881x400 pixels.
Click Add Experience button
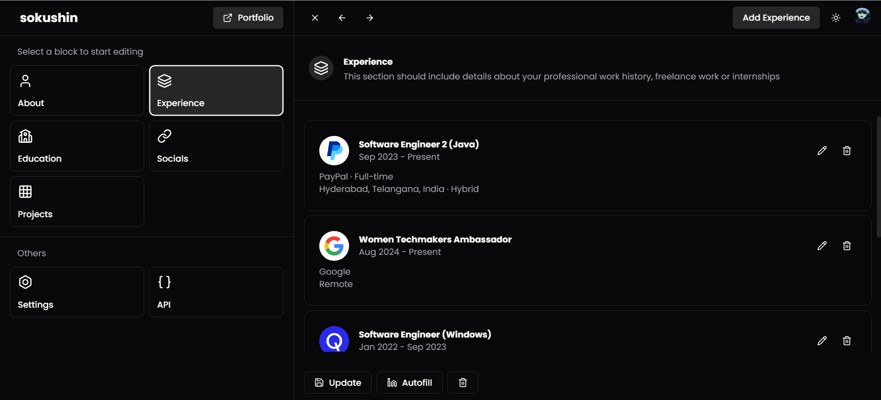coord(776,18)
